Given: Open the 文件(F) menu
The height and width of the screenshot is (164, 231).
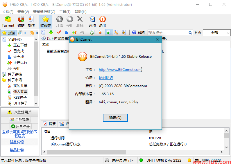Looking at the screenshot, I should [x=8, y=12].
